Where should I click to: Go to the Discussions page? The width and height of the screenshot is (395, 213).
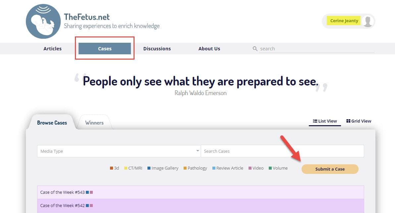(x=157, y=49)
